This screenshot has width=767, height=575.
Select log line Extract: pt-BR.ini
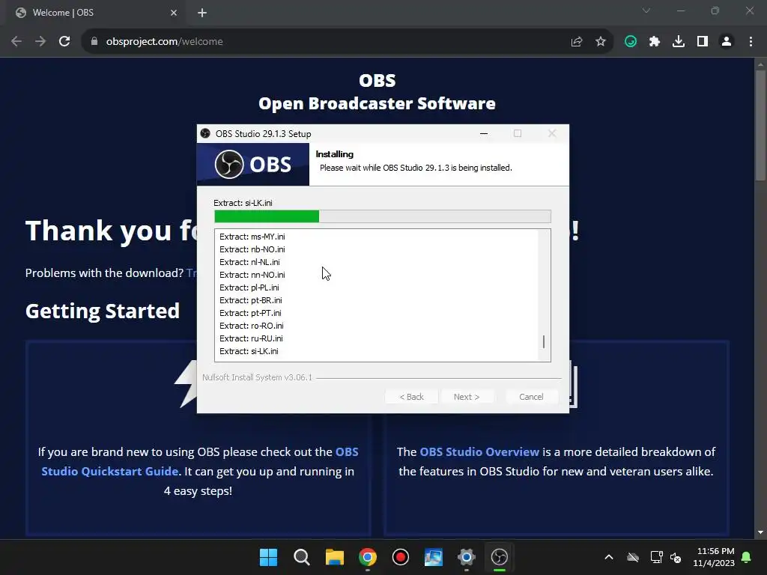coord(250,300)
